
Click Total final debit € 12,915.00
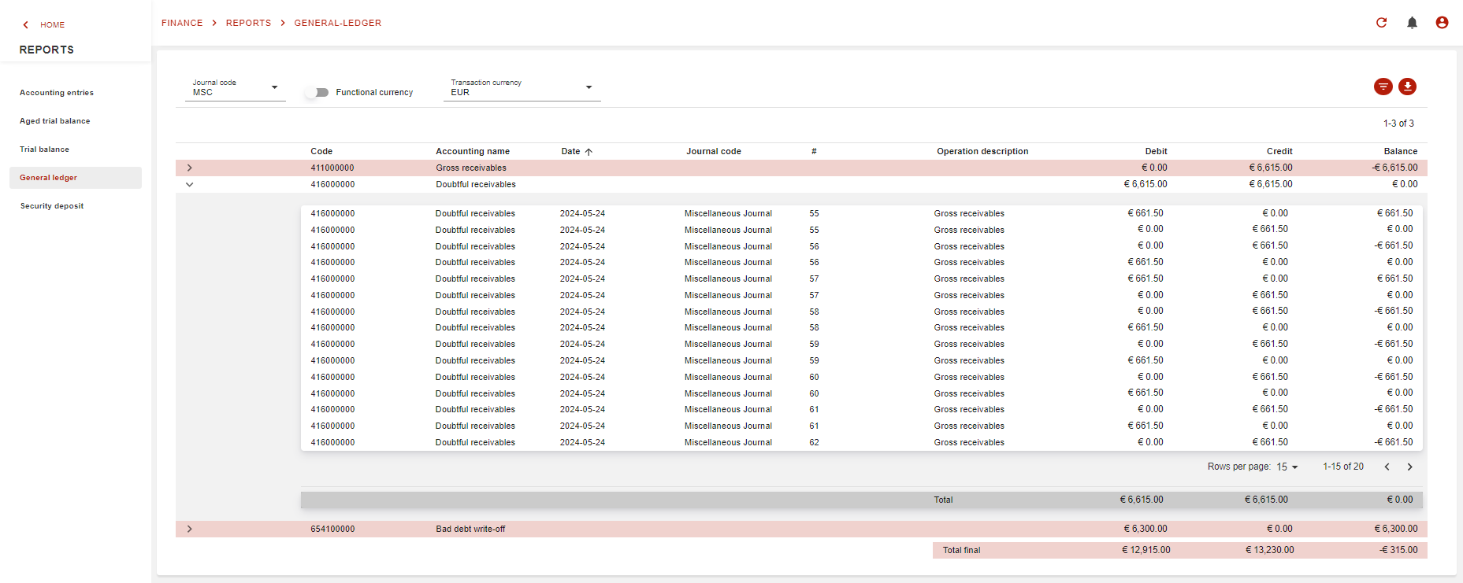[x=1146, y=550]
